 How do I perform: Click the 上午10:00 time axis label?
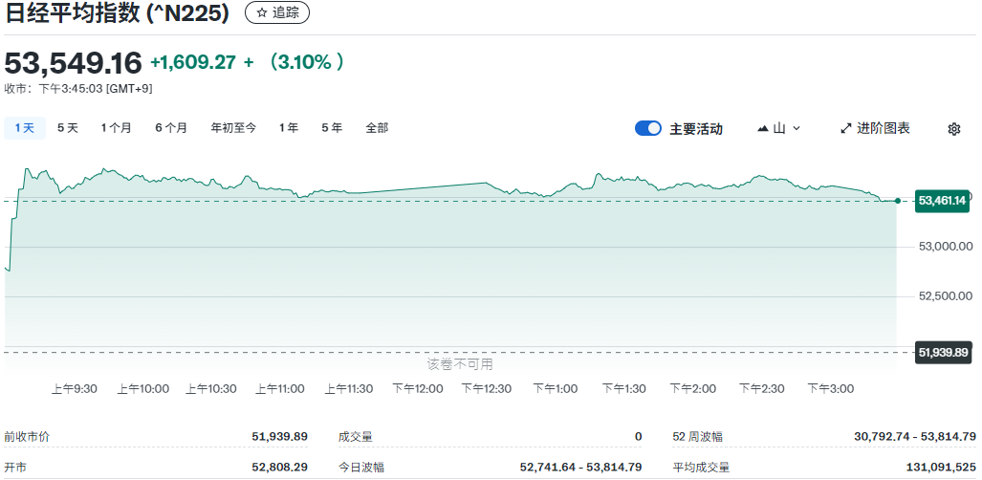pos(142,388)
